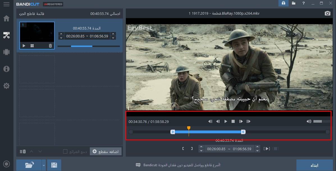Increase end time in bottom stepper
The image size is (336, 171).
(x=257, y=147)
